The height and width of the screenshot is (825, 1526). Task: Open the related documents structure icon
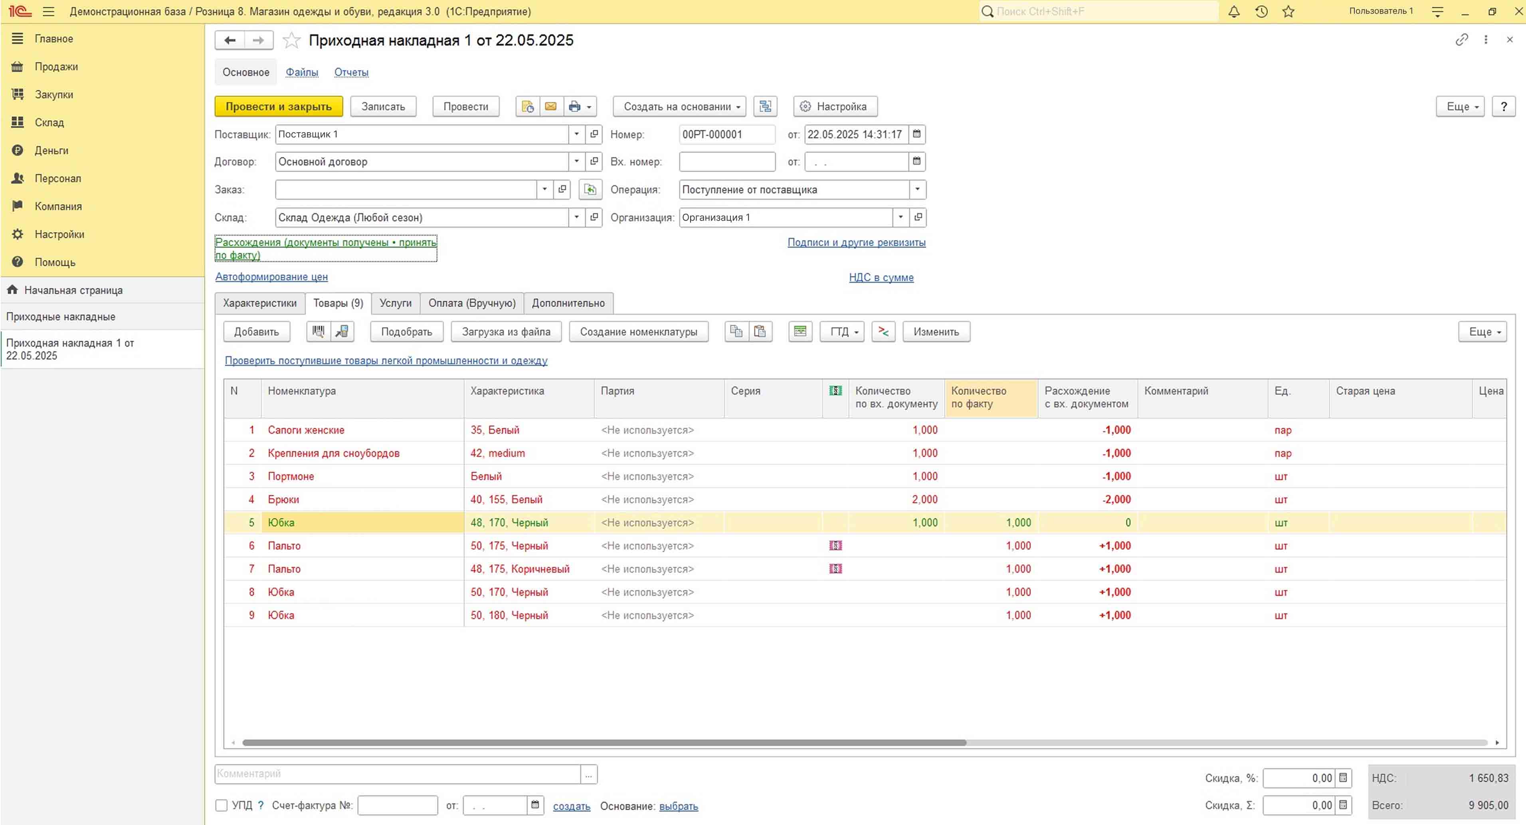pyautogui.click(x=765, y=107)
